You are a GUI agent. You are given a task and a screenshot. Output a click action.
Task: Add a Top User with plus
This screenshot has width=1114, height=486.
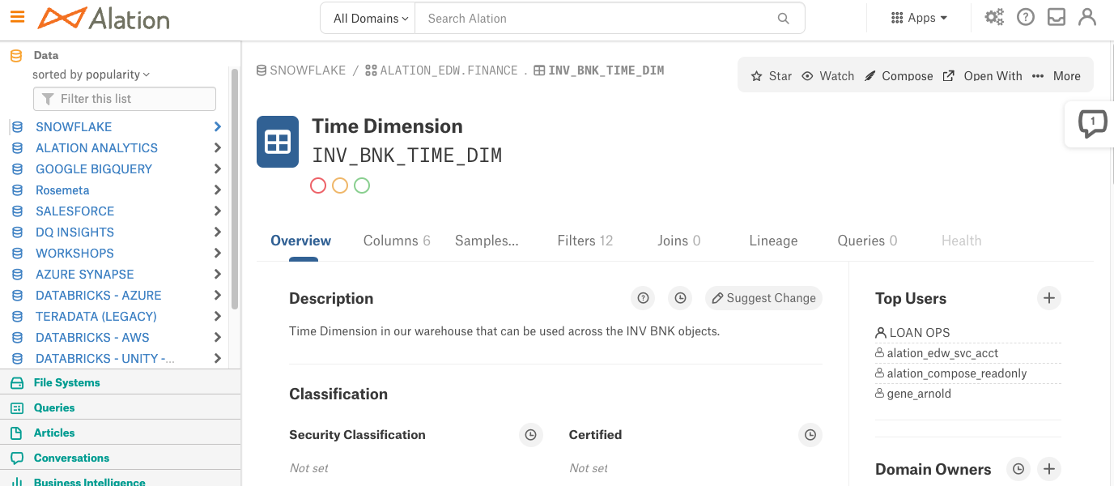[x=1048, y=298]
